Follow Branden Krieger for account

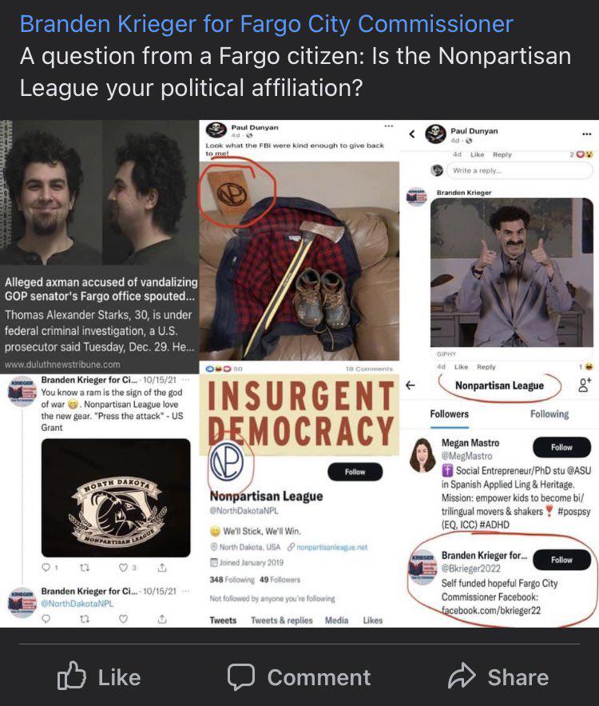pos(561,560)
